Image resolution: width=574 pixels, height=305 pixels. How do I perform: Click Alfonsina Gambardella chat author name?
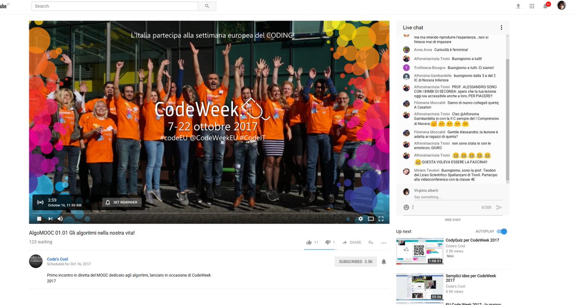tap(432, 76)
